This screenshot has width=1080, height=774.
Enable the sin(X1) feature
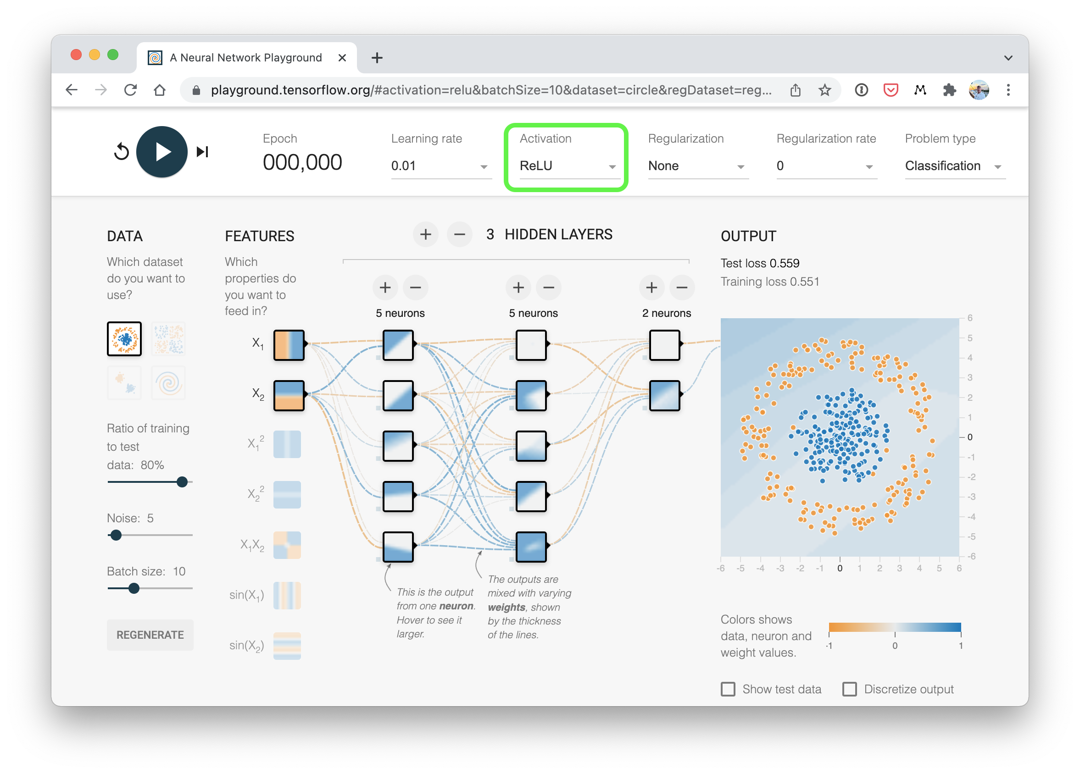(x=287, y=595)
